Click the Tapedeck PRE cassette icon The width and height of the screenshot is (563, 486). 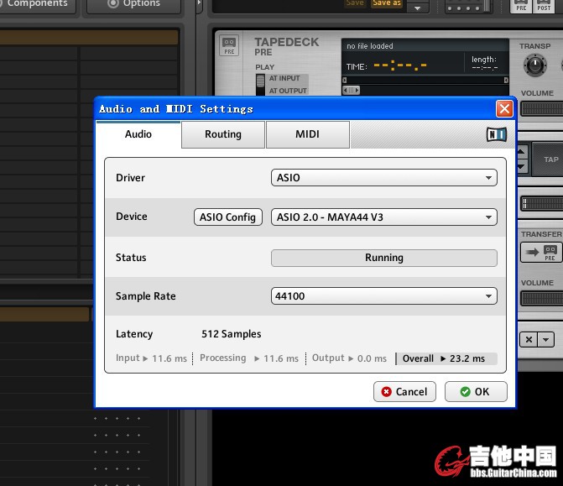click(x=229, y=45)
